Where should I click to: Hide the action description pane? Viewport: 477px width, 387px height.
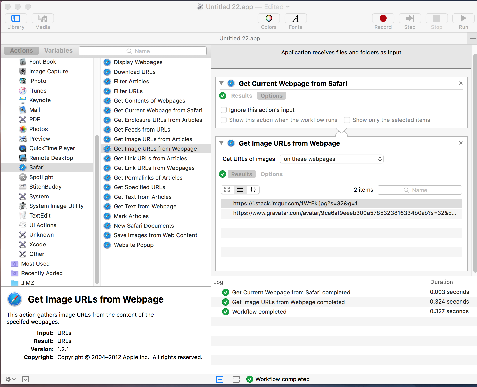(x=26, y=379)
